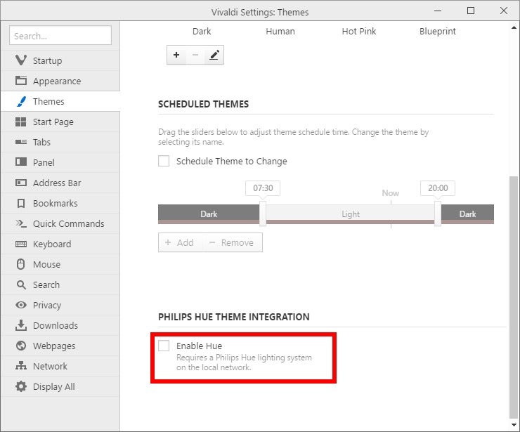Select the left Dark schedule segment
520x432 pixels.
[x=209, y=214]
